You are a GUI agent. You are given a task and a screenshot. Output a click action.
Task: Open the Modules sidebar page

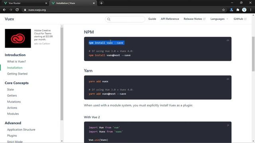[x=13, y=114]
